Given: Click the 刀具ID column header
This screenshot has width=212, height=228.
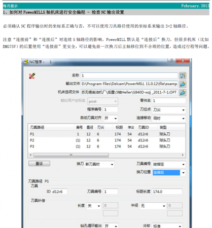Looking at the screenshot, I should (x=144, y=127).
